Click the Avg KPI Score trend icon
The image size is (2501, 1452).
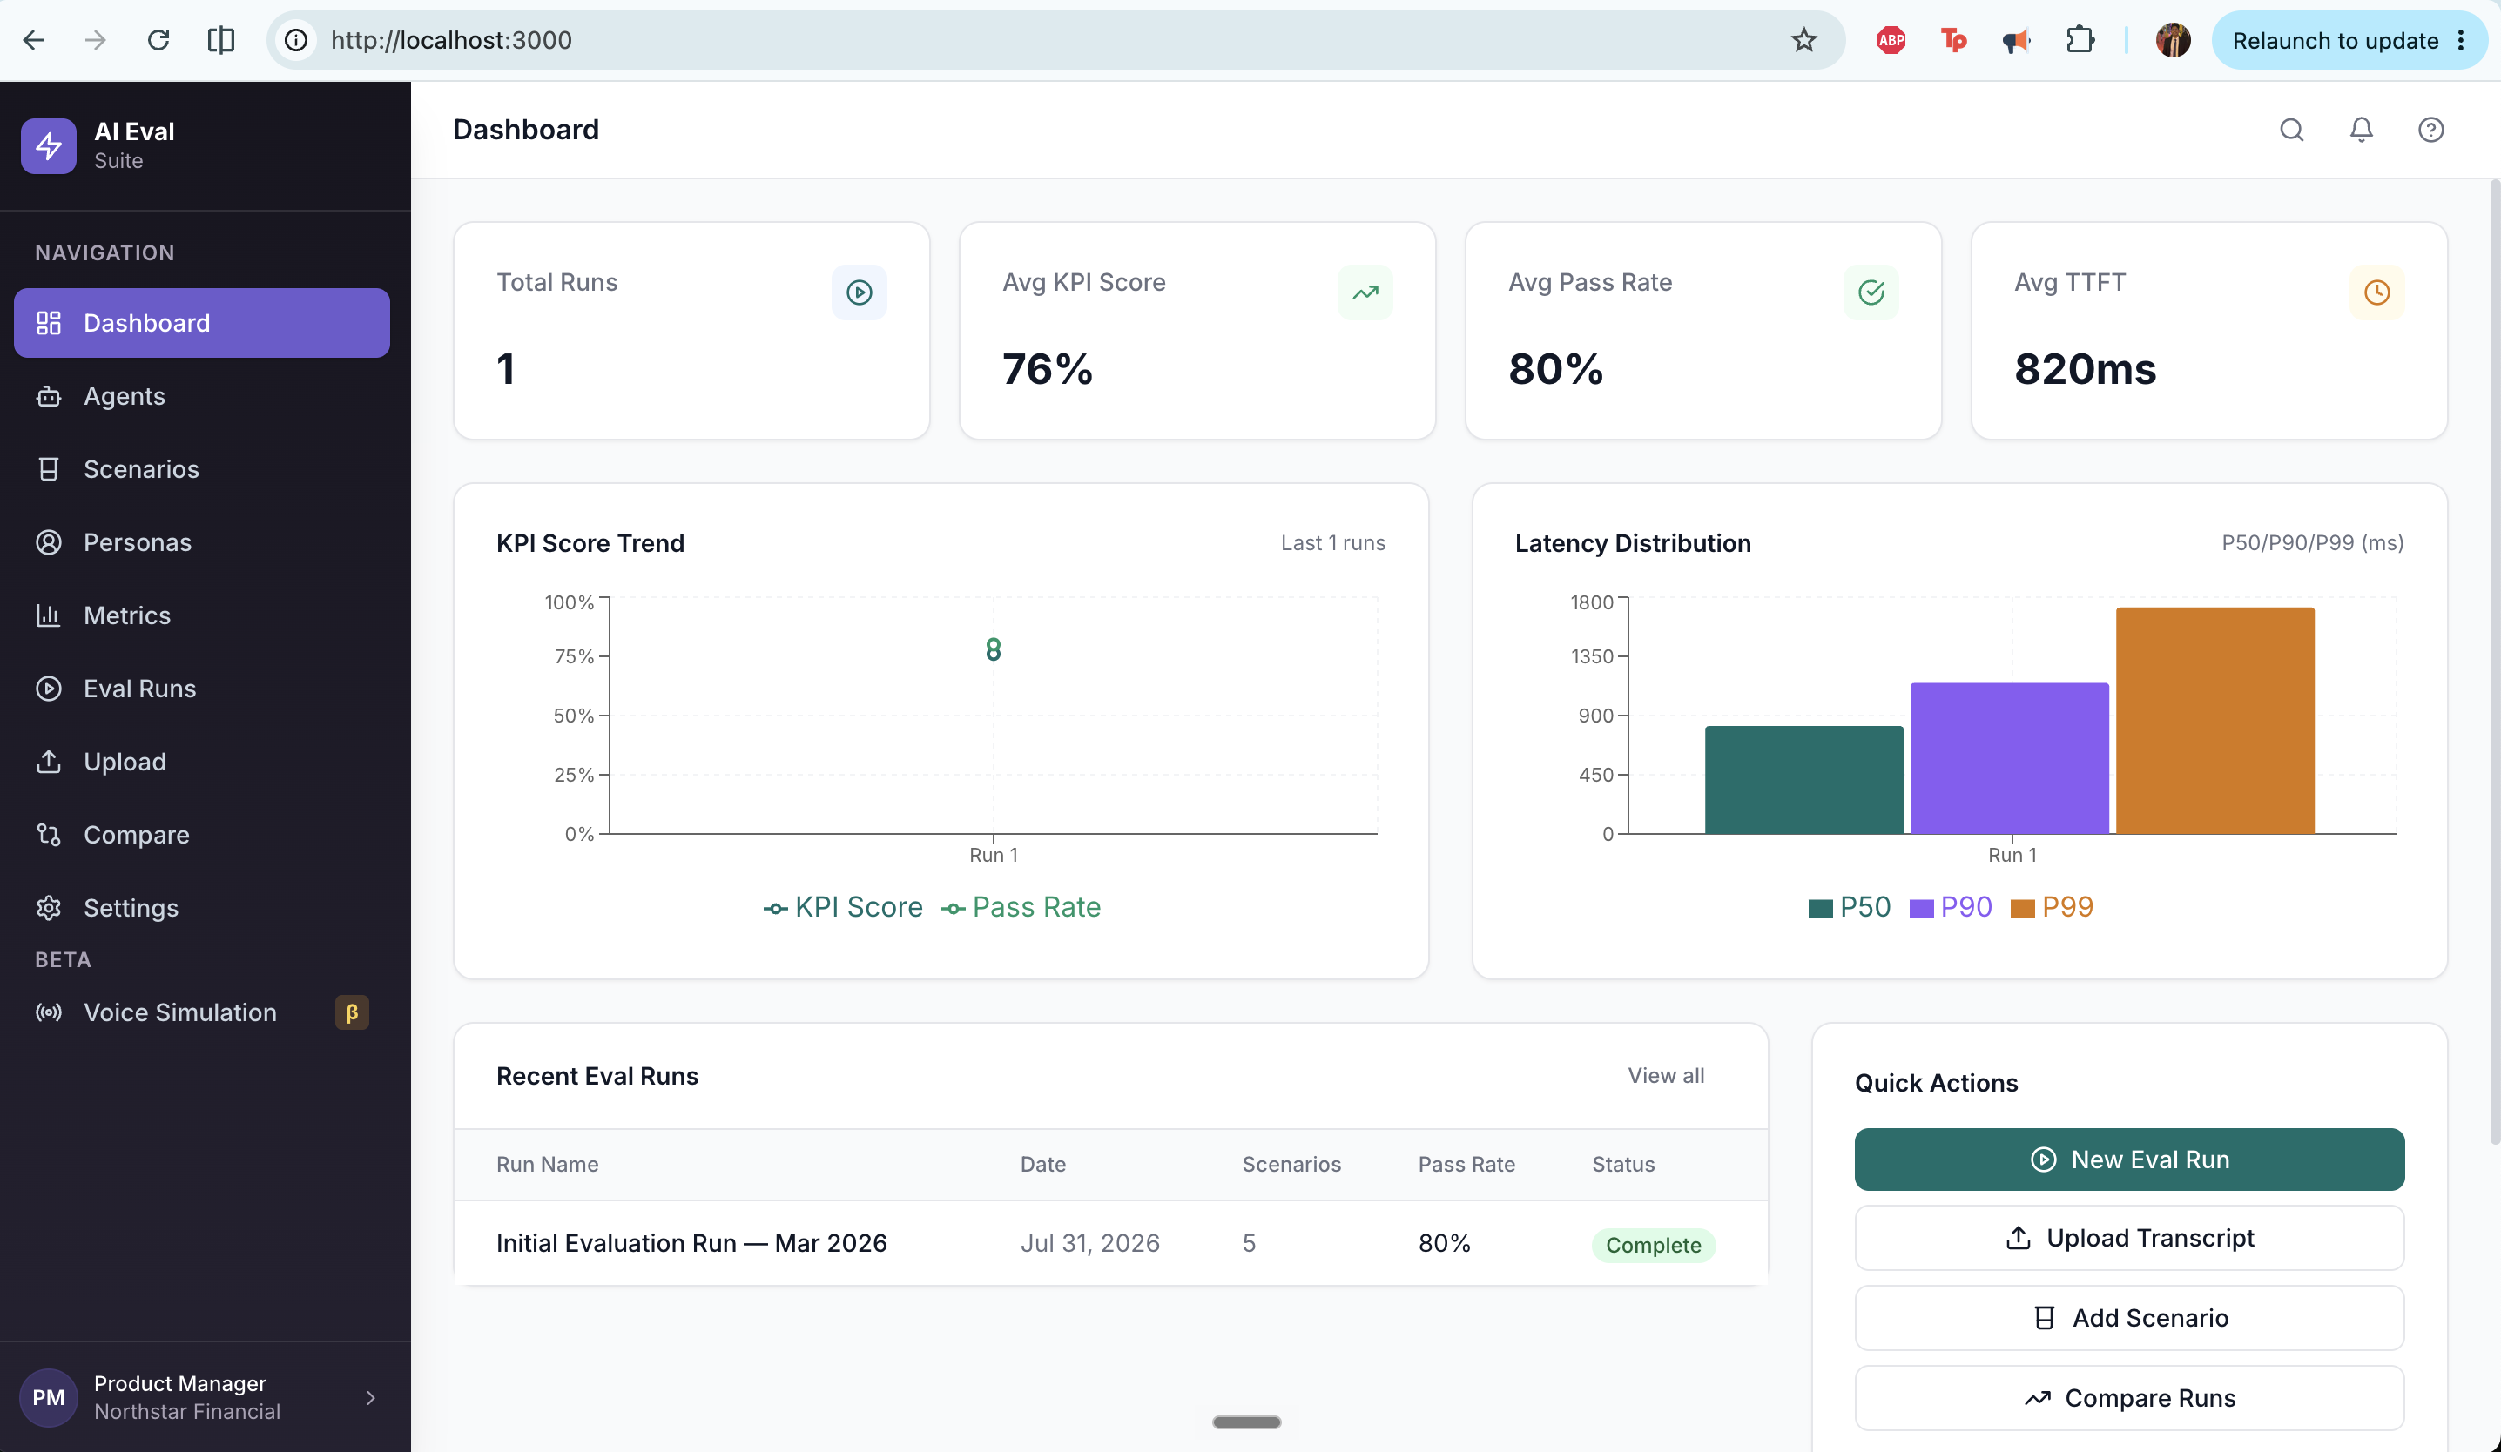pos(1365,292)
